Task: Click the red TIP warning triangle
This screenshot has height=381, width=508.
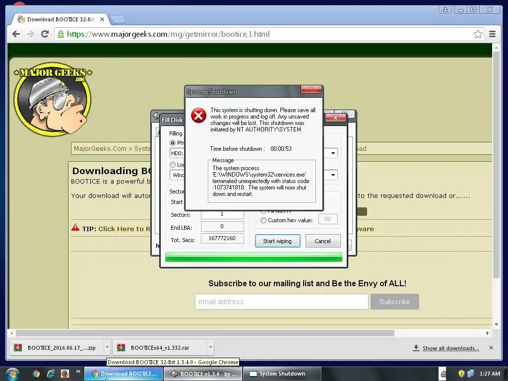Action: click(75, 227)
